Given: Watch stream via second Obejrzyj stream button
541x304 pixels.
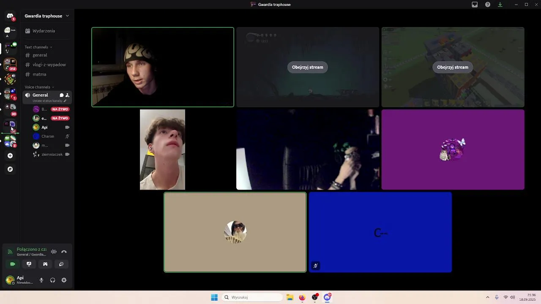Looking at the screenshot, I should tap(453, 67).
